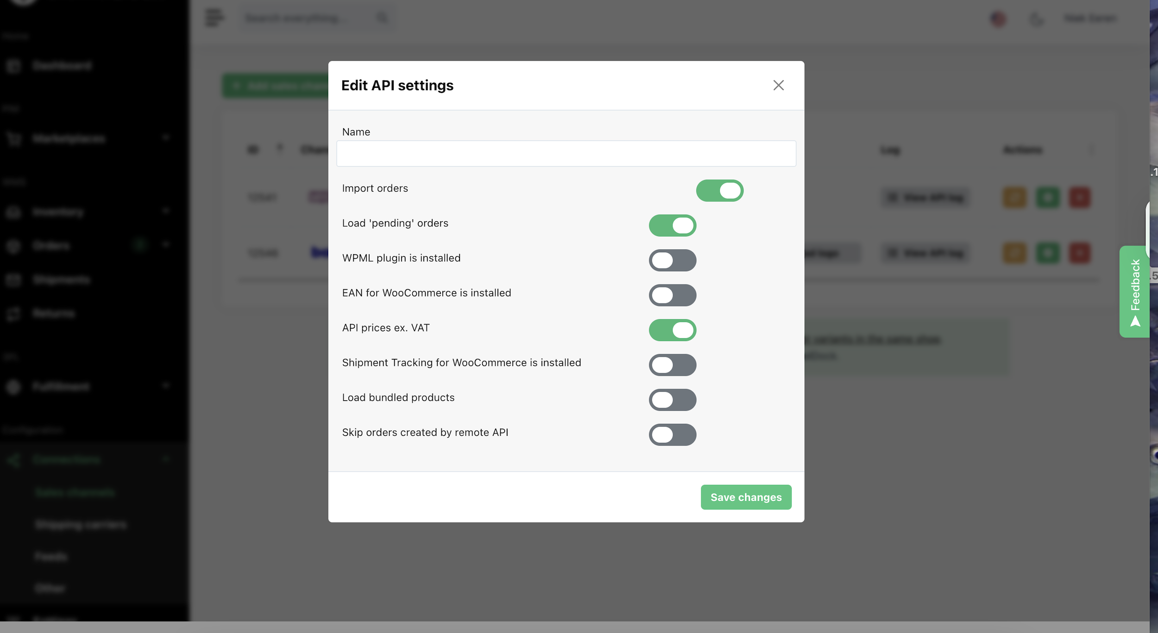
Task: Open the language flag selector
Action: point(998,19)
